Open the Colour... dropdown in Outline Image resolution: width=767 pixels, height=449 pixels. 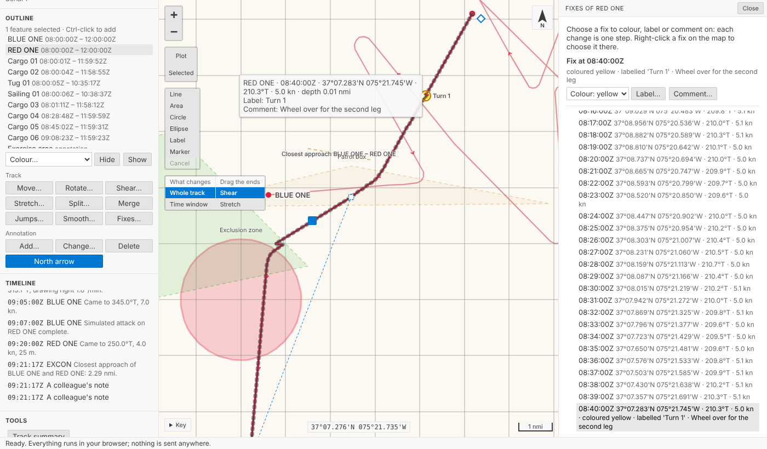[49, 159]
